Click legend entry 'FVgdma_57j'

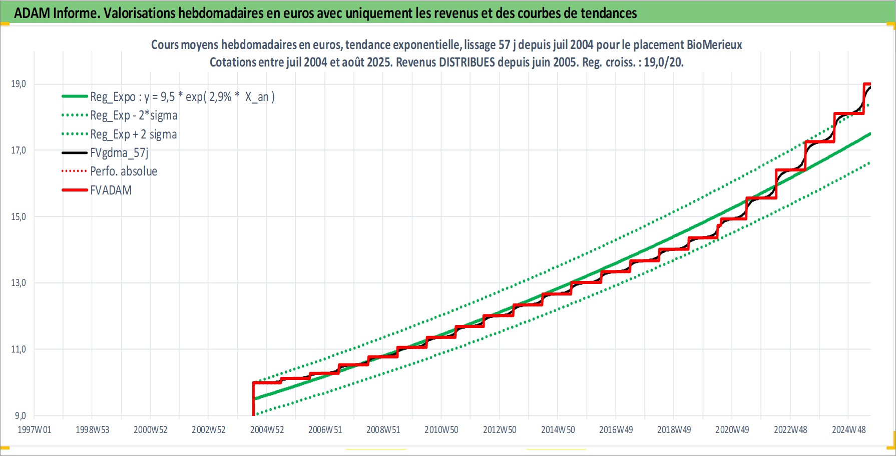click(x=119, y=153)
